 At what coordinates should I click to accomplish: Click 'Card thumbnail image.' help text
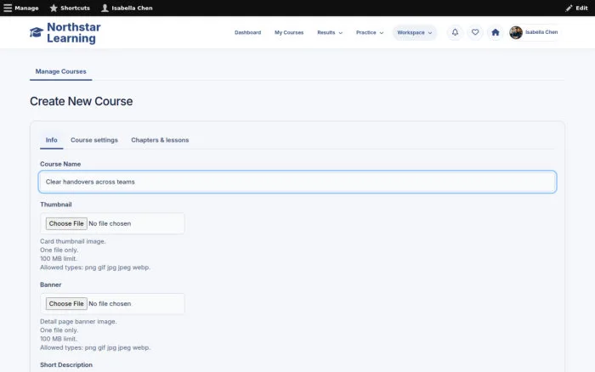point(73,241)
